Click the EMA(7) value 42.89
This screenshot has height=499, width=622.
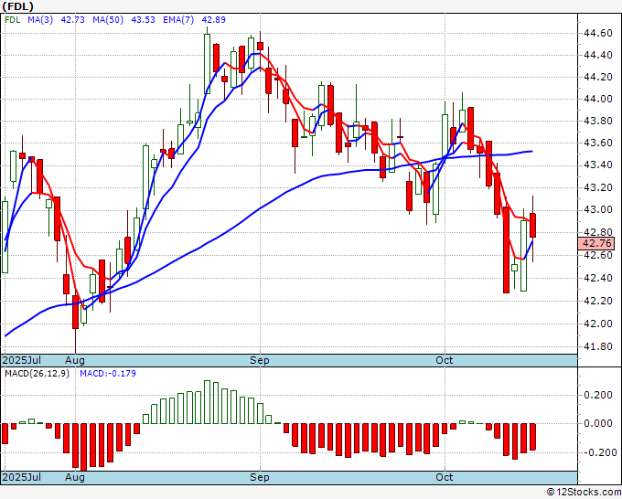pos(213,20)
